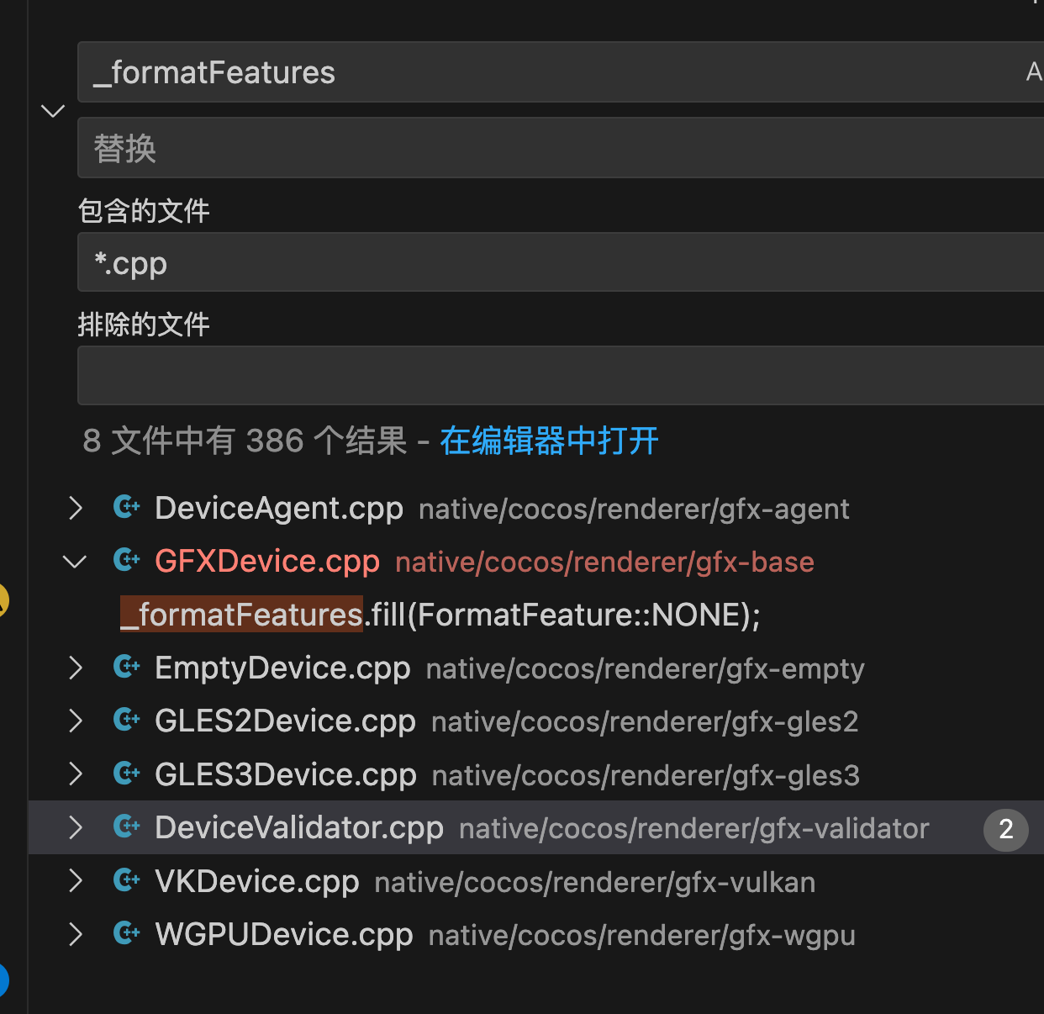The width and height of the screenshot is (1044, 1014).
Task: Expand DeviceAgent.cpp search results
Action: tap(76, 508)
